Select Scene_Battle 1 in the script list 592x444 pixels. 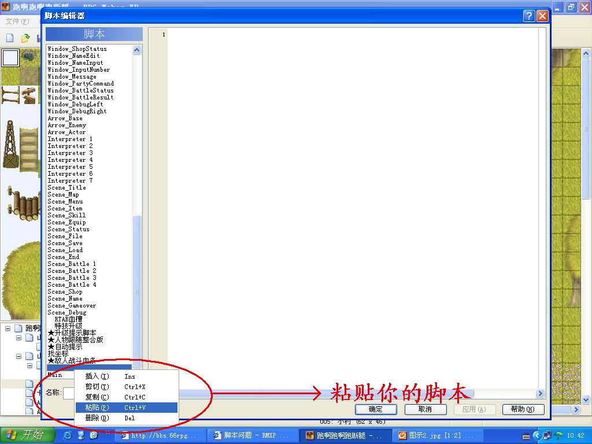72,264
